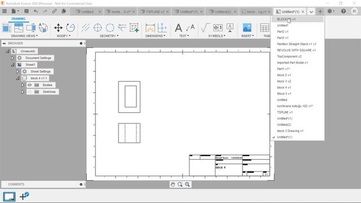
Task: Open Geometry dropdown
Action: pyautogui.click(x=109, y=36)
